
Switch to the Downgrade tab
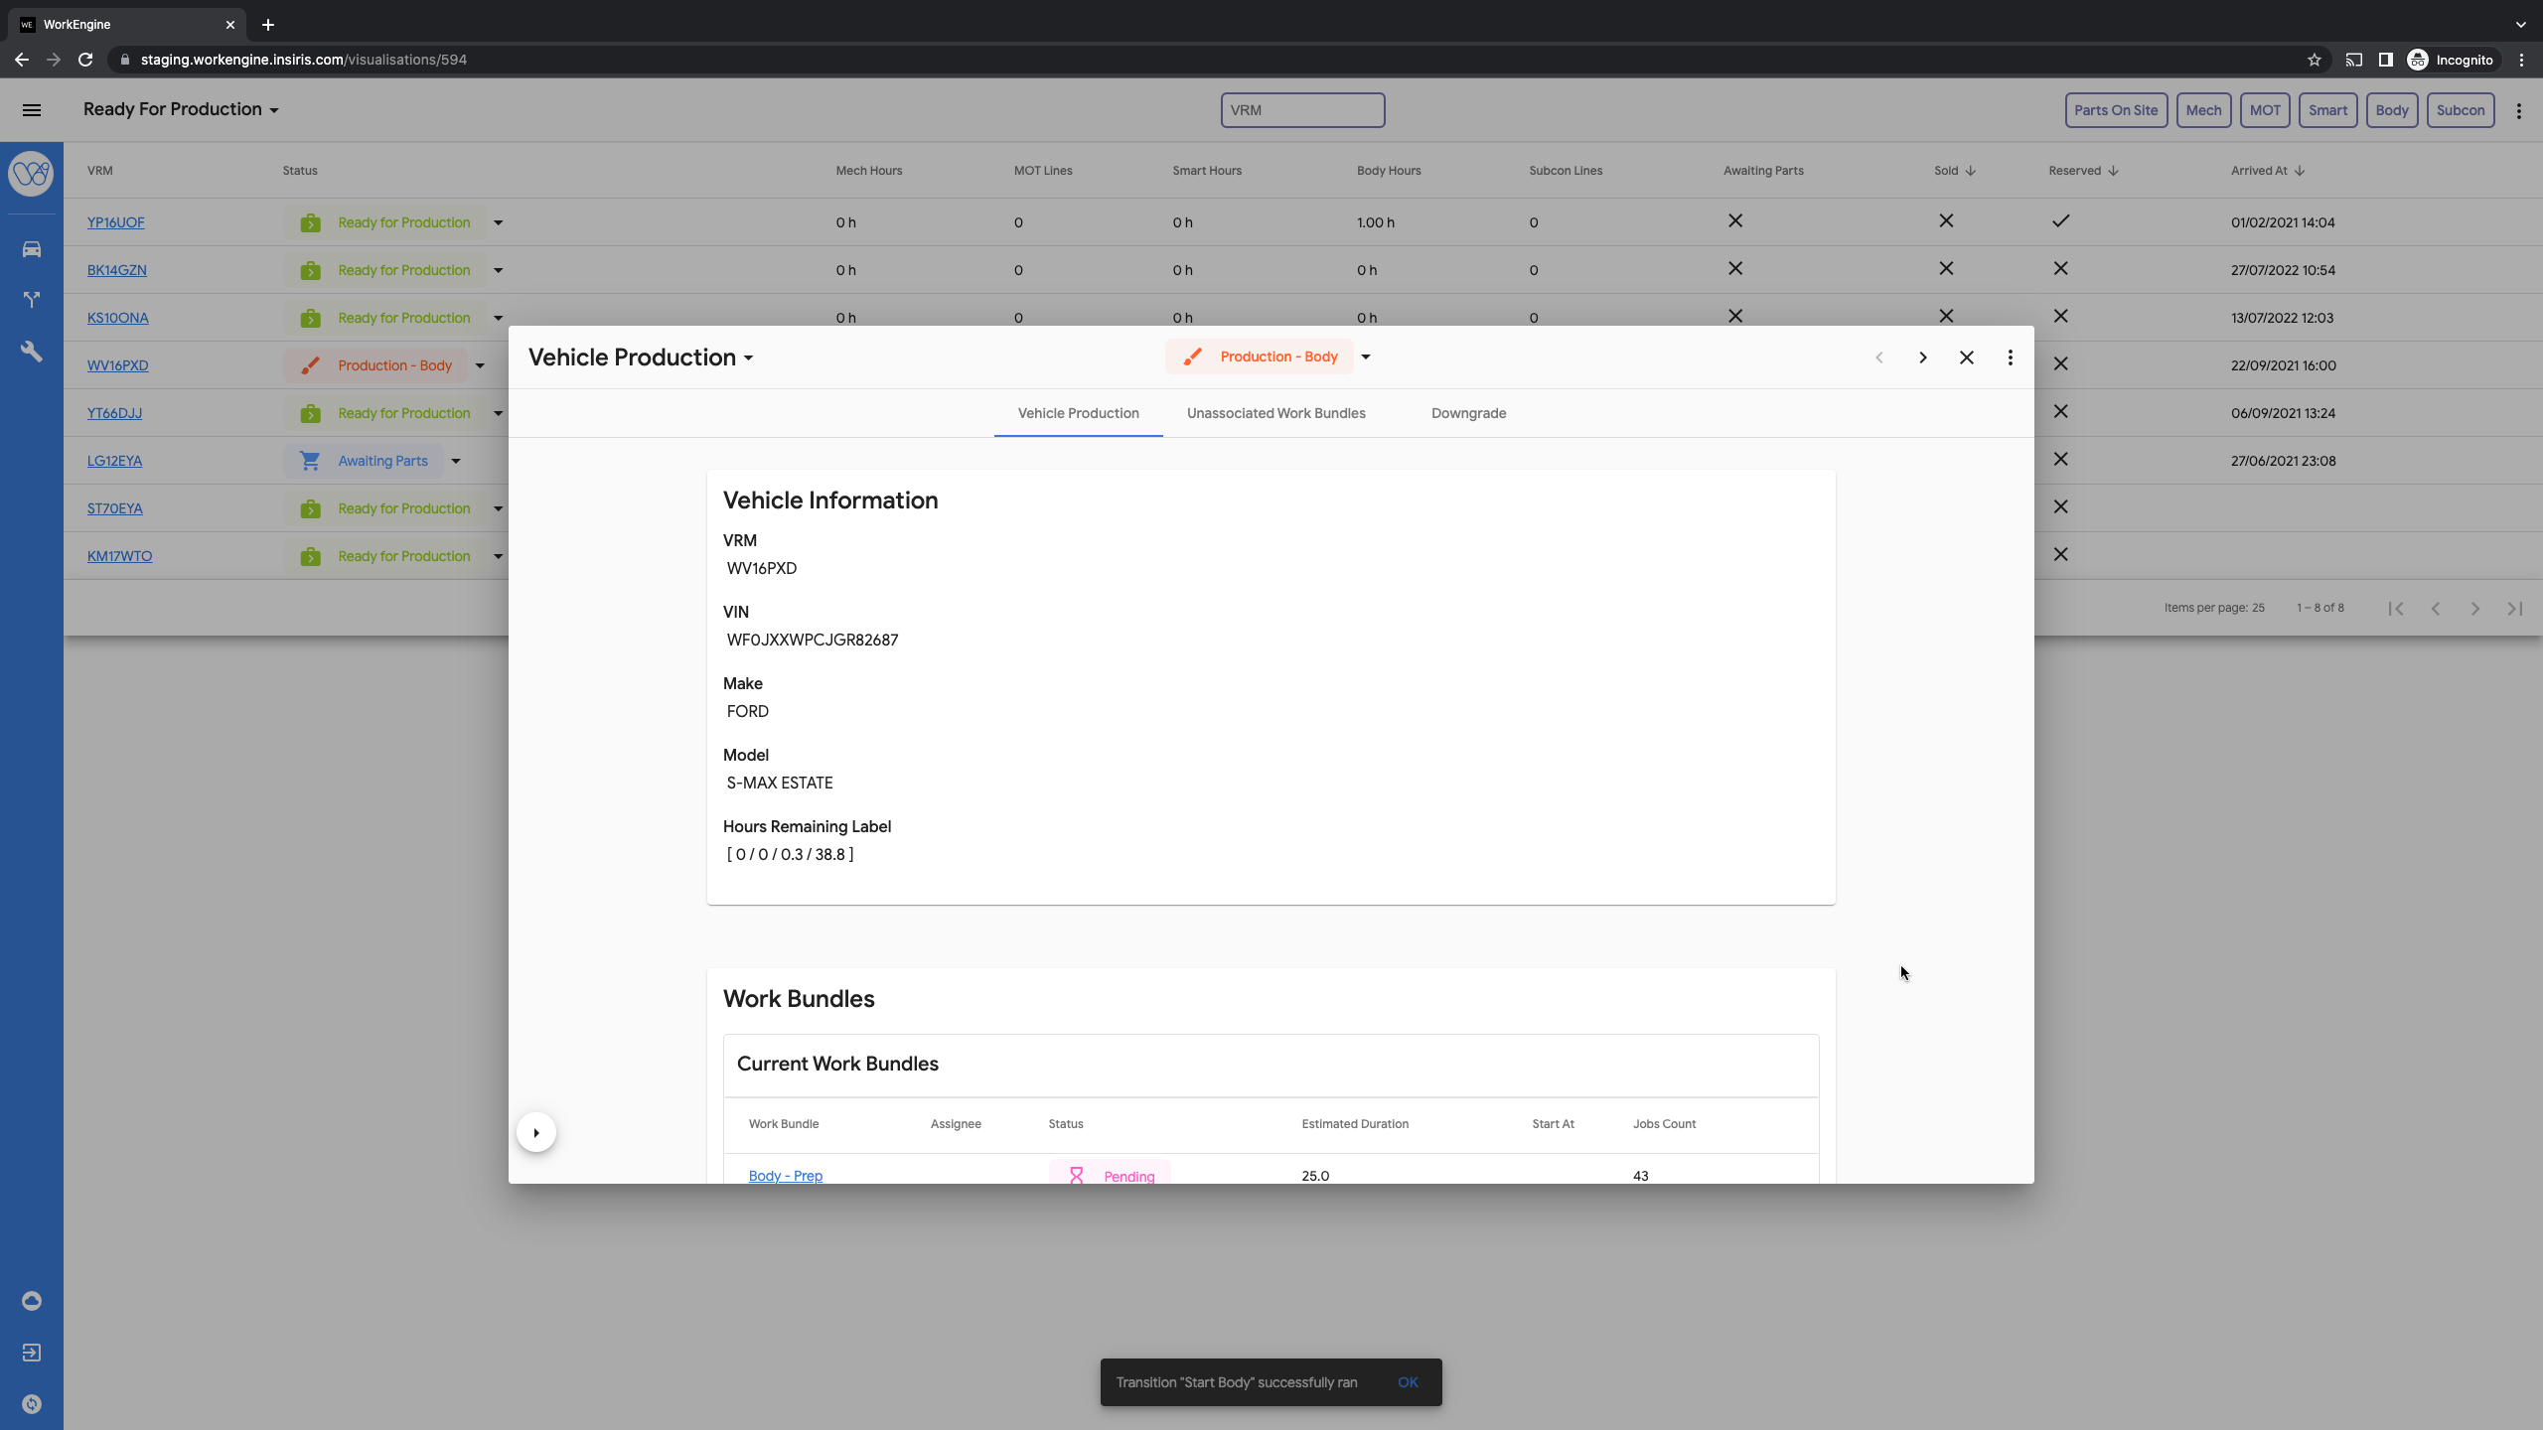click(1468, 413)
